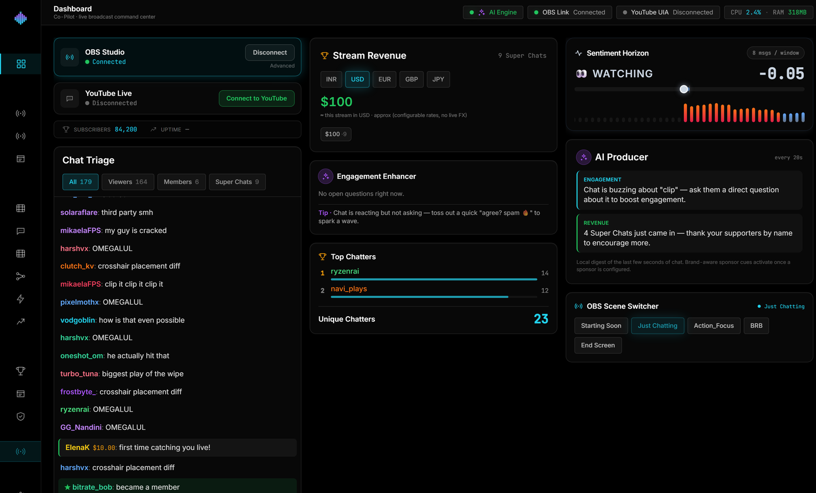Image resolution: width=816 pixels, height=493 pixels.
Task: Select the branching nodes sidebar icon
Action: tap(20, 276)
